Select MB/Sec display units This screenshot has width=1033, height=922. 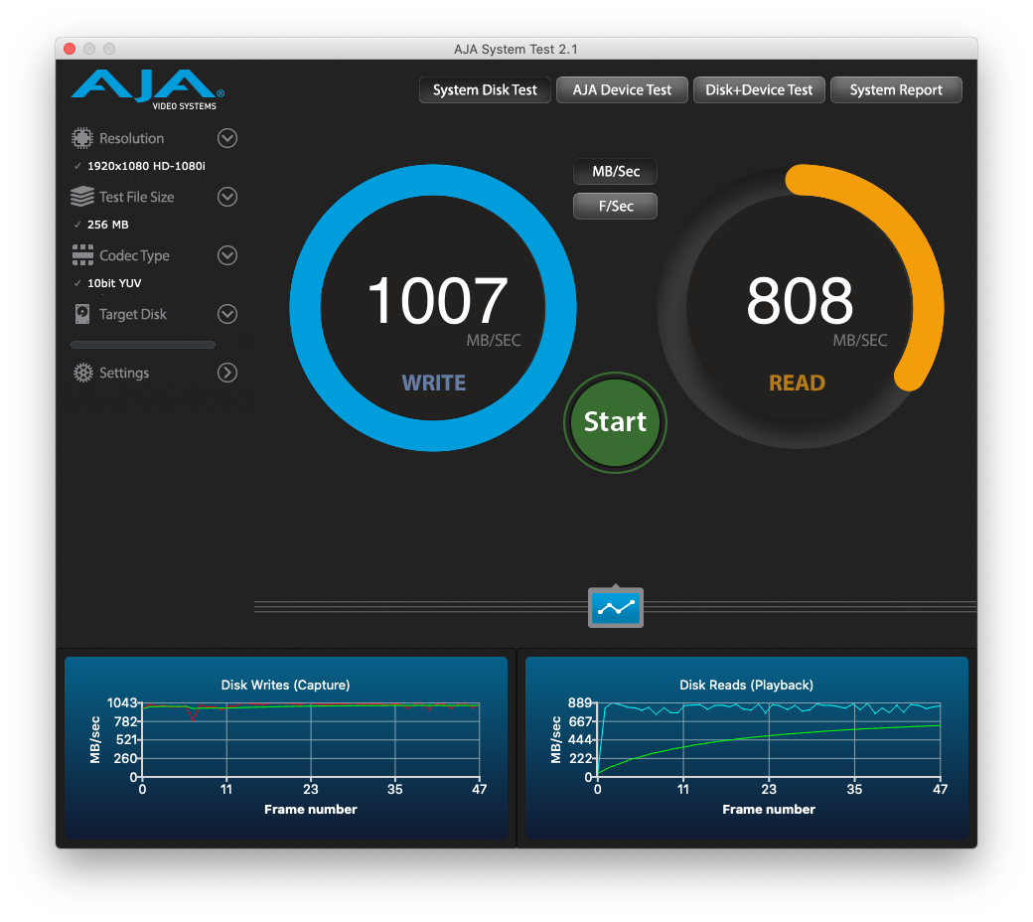[615, 171]
